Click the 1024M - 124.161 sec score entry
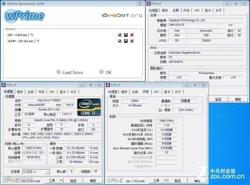250x185 pixels. (23, 41)
